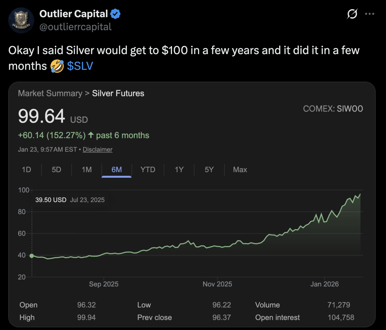386x330 pixels.
Task: Open the three-dot more options menu
Action: tap(369, 14)
